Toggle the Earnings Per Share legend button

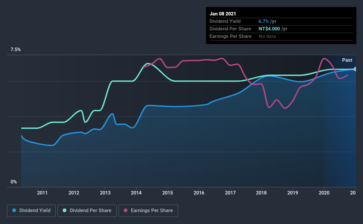pyautogui.click(x=148, y=211)
